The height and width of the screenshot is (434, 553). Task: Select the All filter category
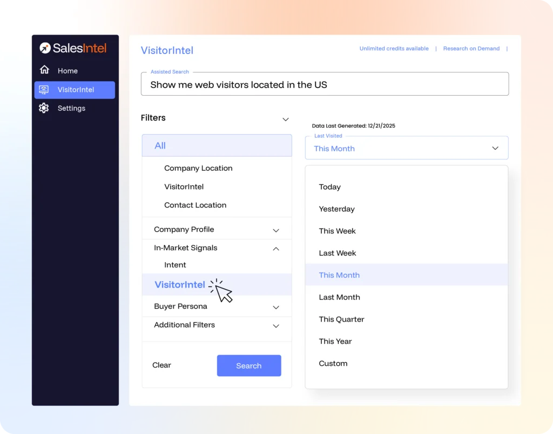point(217,145)
